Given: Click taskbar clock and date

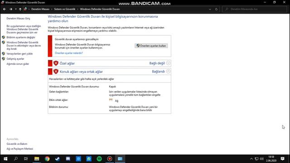Looking at the screenshot, I should click(271, 159).
